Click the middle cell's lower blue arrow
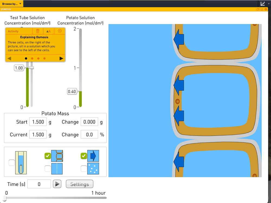 (179, 116)
